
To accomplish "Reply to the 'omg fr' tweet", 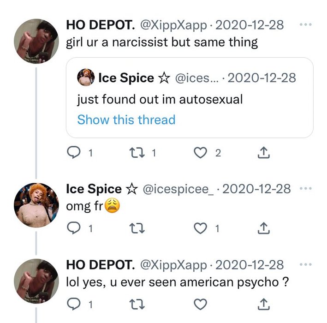I will pyautogui.click(x=75, y=228).
